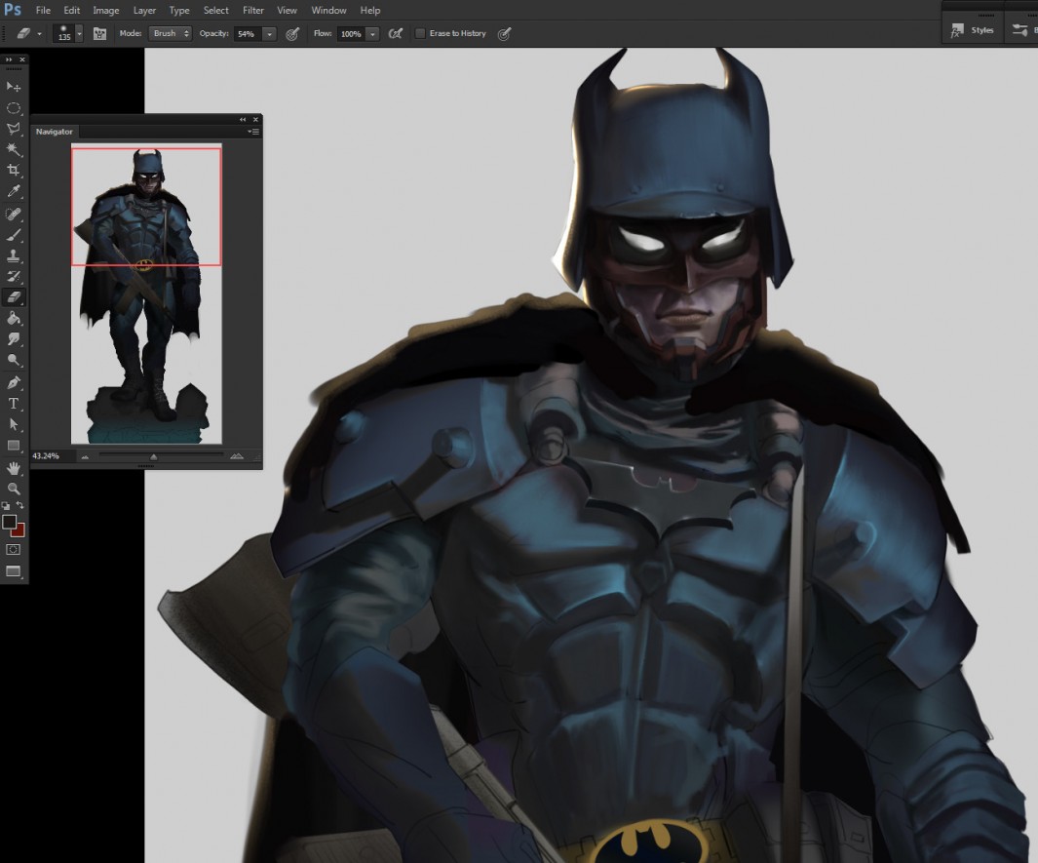Viewport: 1038px width, 863px height.
Task: Open the foreground color picker
Action: (9, 522)
